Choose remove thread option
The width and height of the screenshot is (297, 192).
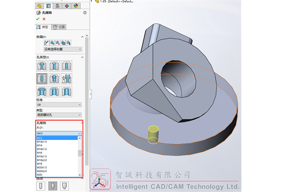[x=65, y=186]
